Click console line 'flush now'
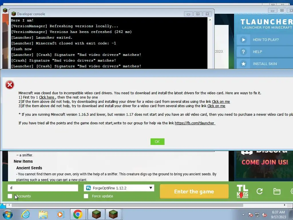This screenshot has width=293, height=220. 21,49
